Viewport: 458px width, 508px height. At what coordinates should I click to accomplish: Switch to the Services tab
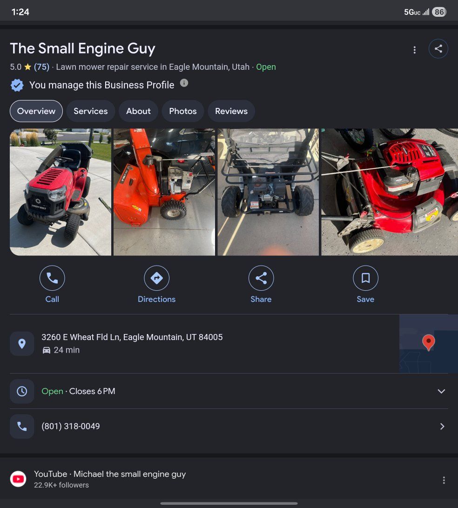coord(90,111)
